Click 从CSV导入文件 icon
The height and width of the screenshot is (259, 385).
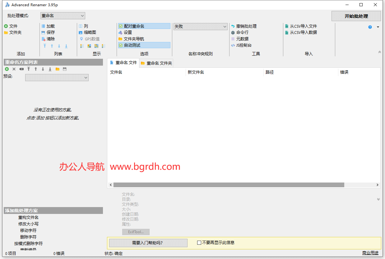click(287, 26)
